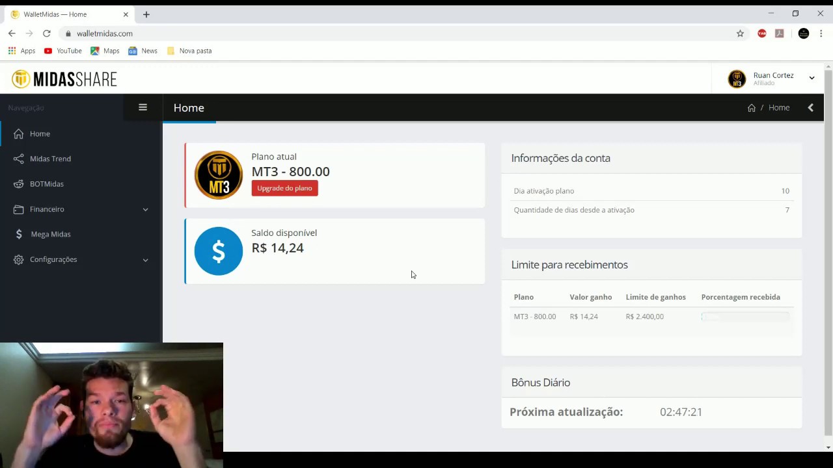Click the PDF extension icon
Image resolution: width=833 pixels, height=468 pixels.
point(780,33)
